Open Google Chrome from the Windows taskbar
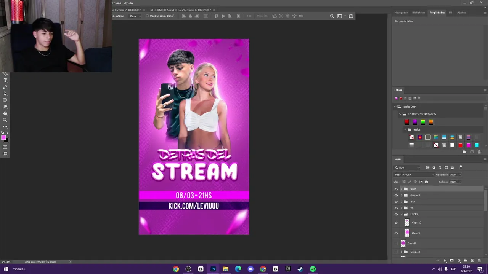Viewport: 488px width, 274px height. click(x=176, y=269)
